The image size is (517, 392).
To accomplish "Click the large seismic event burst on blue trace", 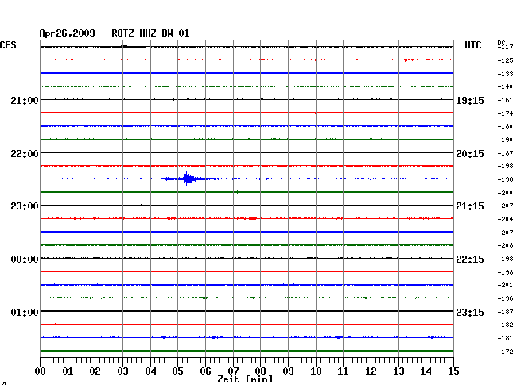I will click(x=187, y=179).
